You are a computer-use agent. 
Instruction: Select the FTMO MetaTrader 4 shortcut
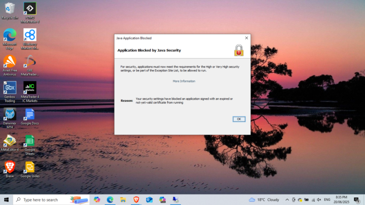(30, 13)
